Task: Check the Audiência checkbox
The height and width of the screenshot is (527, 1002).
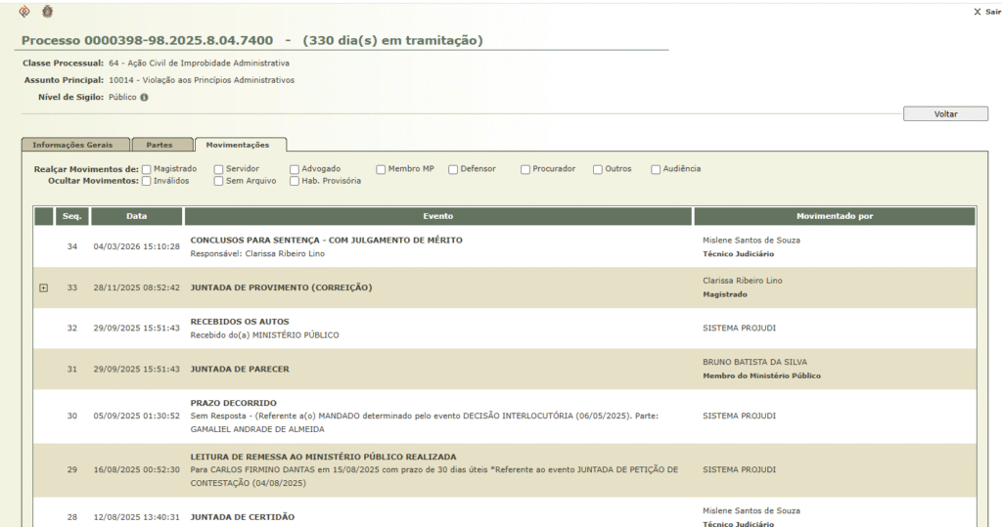Action: coord(656,169)
